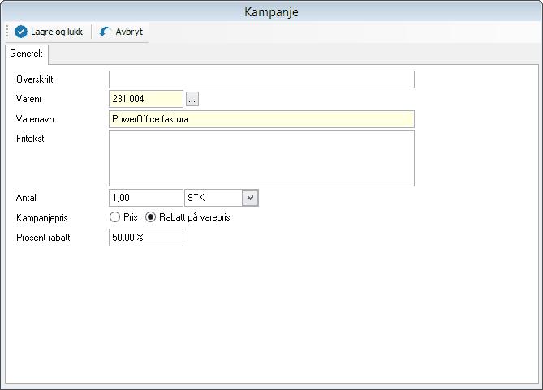Click the Varenr field showing 231 004

146,99
